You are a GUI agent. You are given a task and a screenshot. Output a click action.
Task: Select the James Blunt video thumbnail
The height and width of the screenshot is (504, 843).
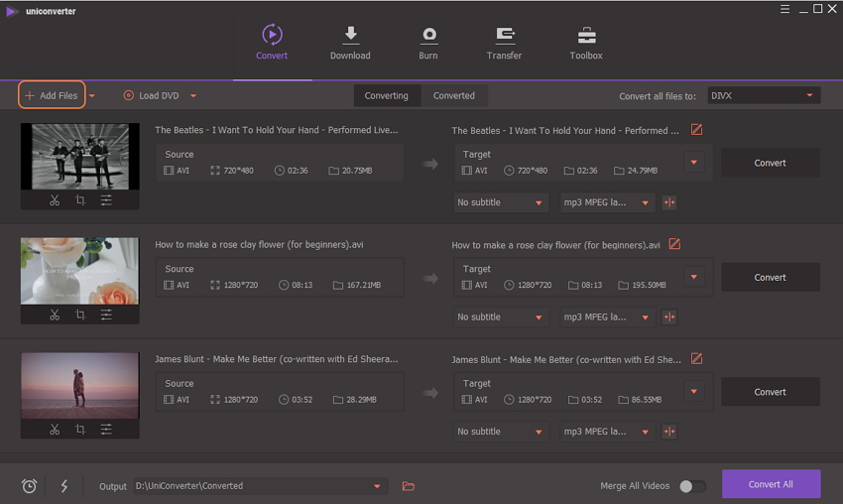80,386
